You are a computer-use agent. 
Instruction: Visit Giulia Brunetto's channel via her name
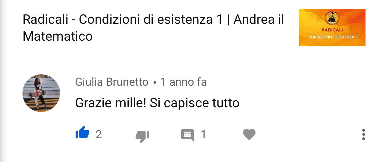tap(112, 82)
